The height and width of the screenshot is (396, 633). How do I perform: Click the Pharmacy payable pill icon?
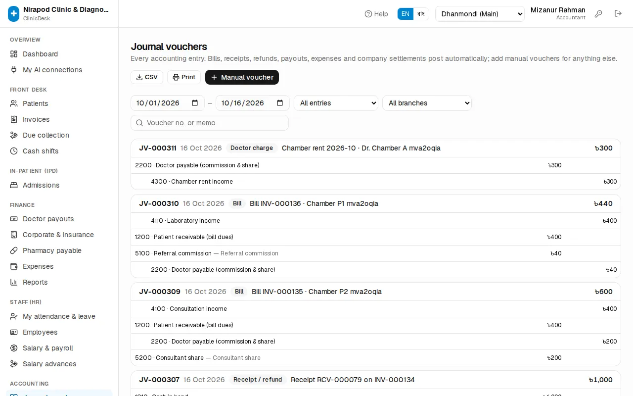click(14, 250)
